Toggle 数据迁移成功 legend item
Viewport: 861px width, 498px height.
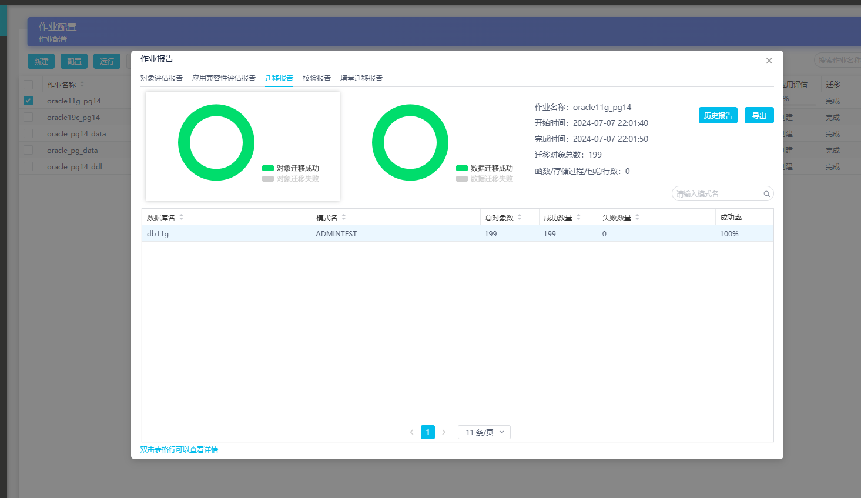(484, 168)
